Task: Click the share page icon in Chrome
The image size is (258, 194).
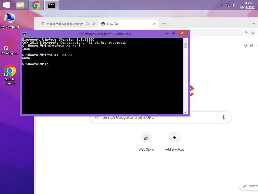Action: tap(245, 33)
